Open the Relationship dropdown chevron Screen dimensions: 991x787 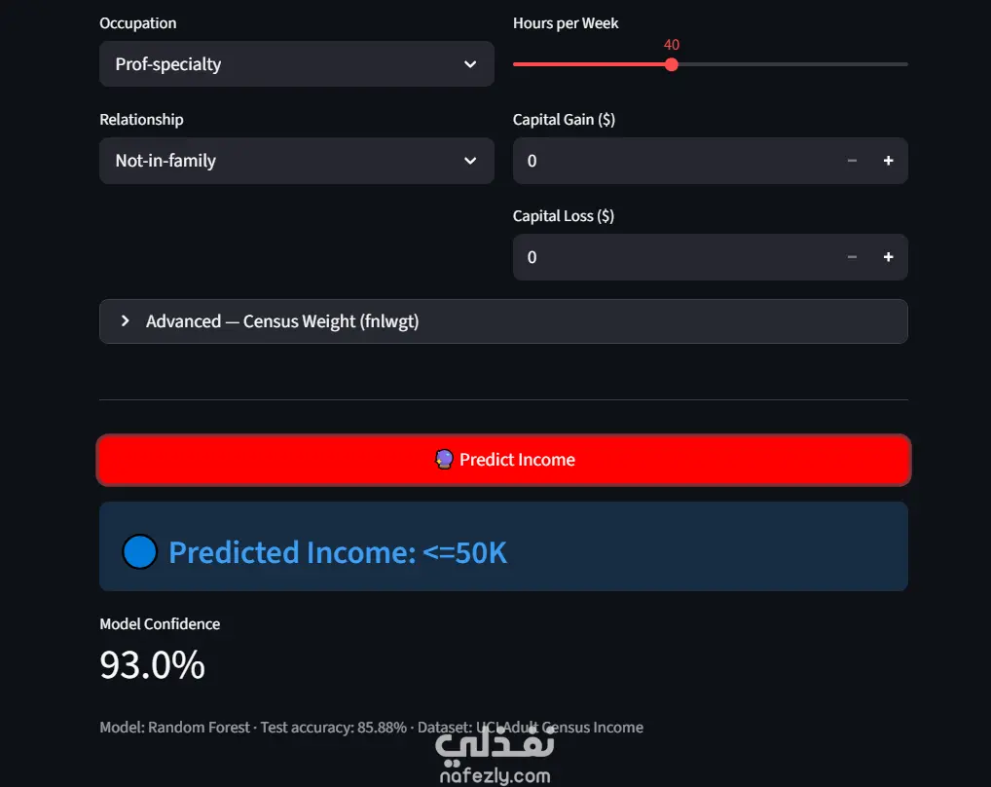(x=470, y=161)
